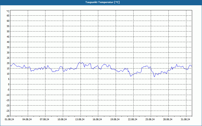Click the 30 value on y-axis

coord(8,53)
